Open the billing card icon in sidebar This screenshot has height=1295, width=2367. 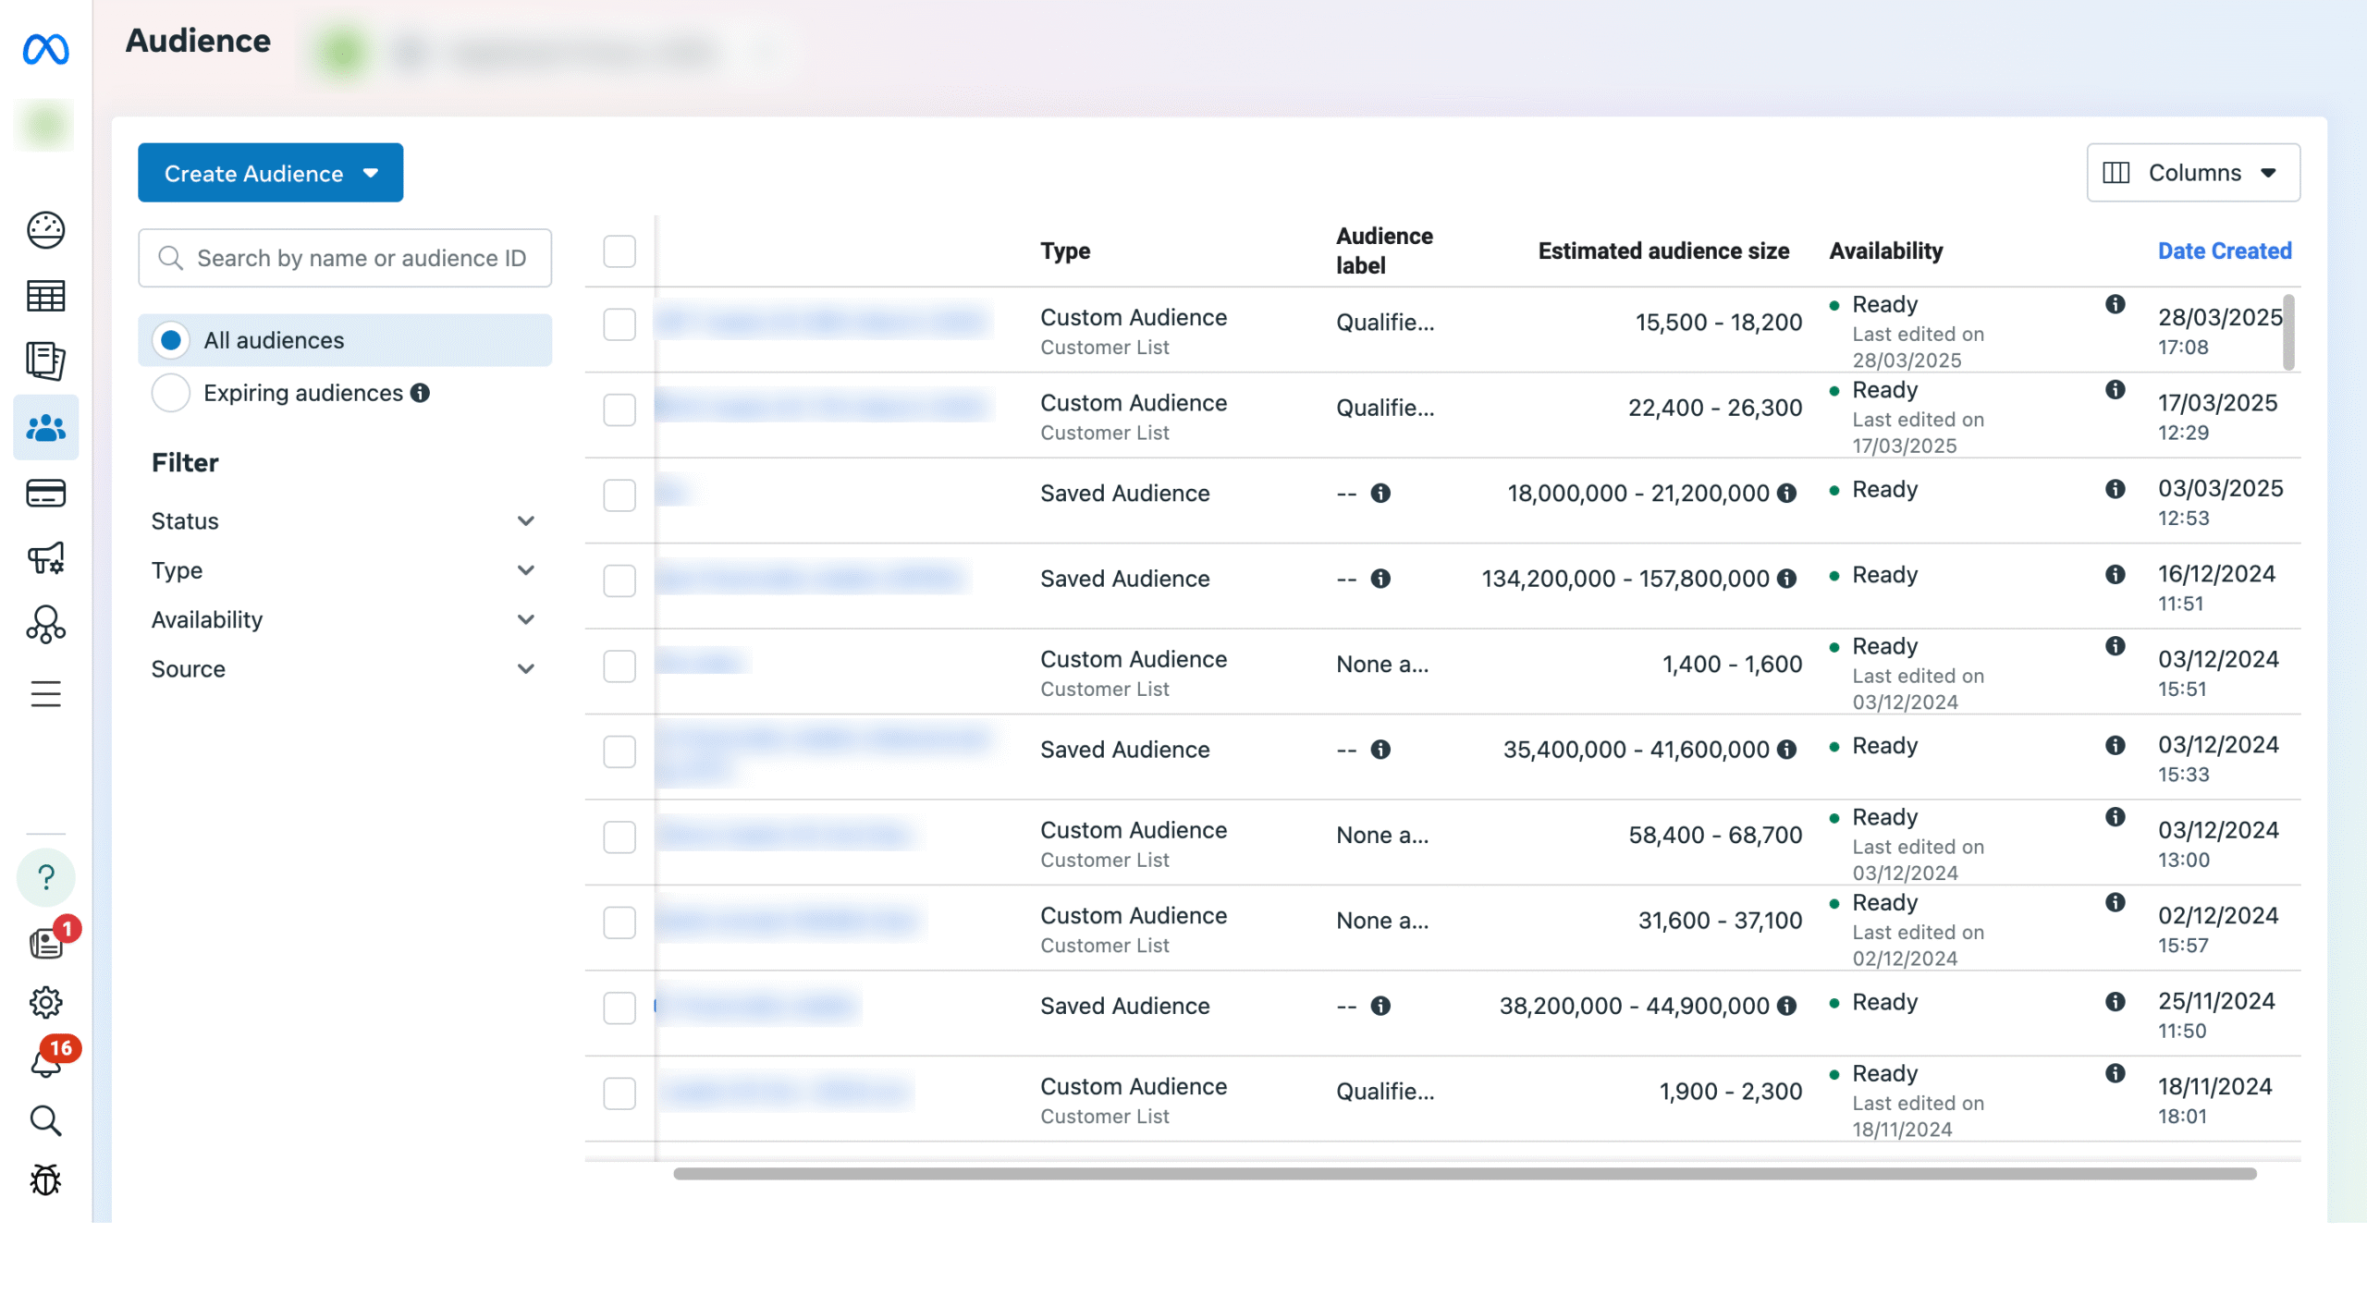(45, 494)
